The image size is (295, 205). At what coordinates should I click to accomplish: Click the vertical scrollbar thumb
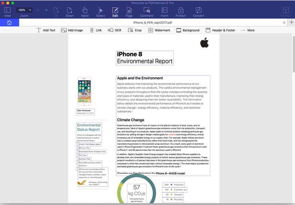294,54
